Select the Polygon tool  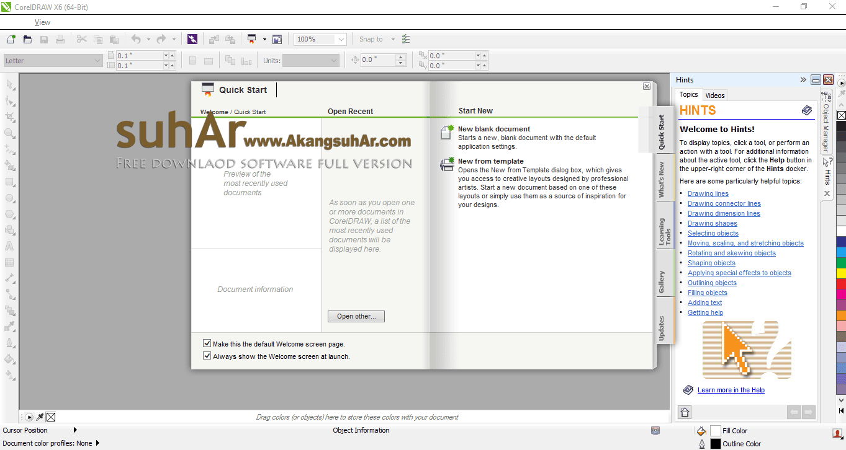tap(10, 214)
